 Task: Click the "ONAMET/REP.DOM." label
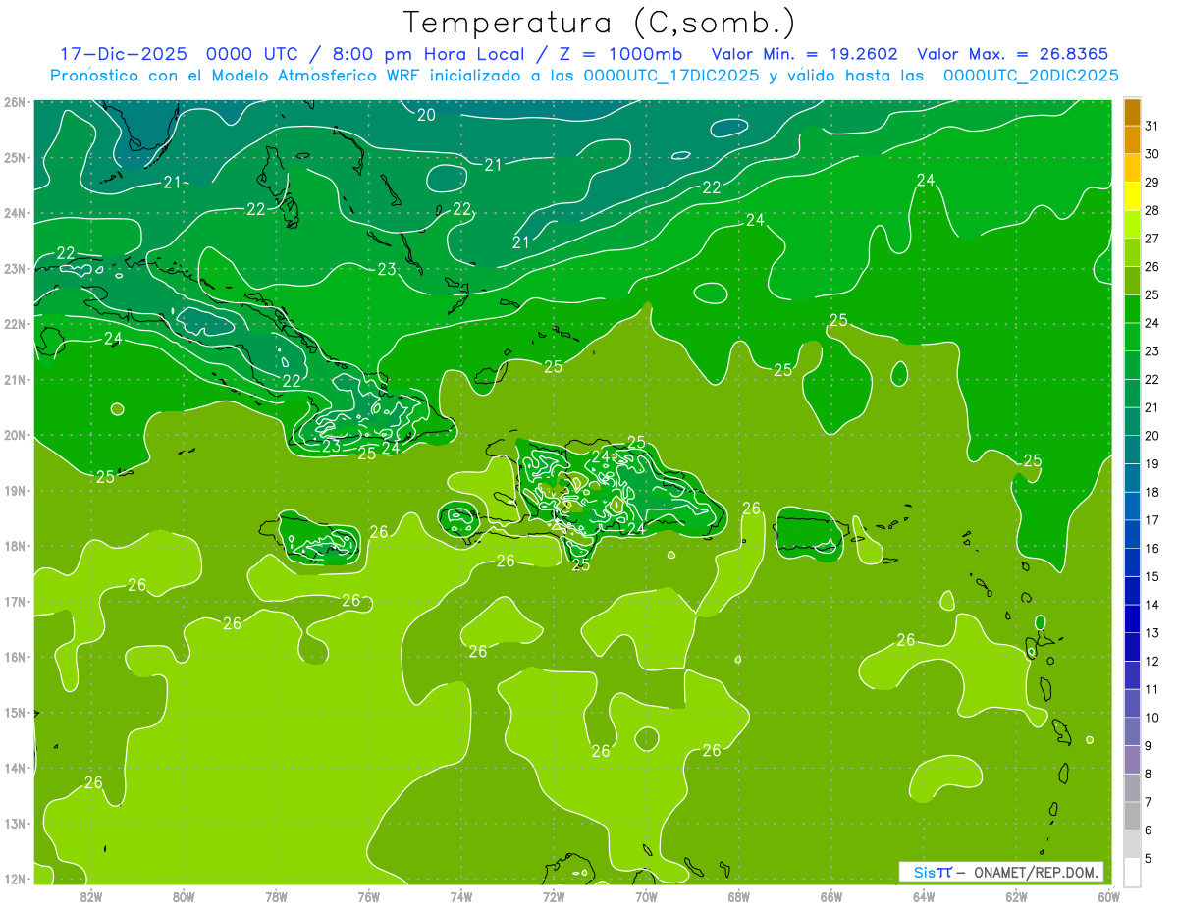1036,872
